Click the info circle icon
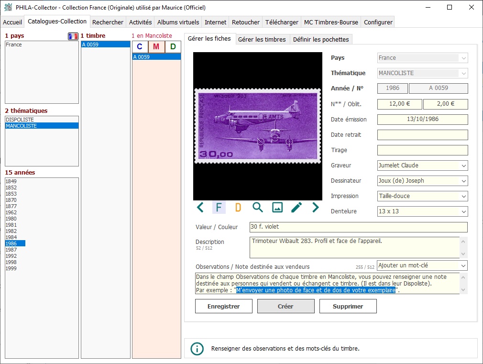This screenshot has height=364, width=483. click(x=197, y=349)
